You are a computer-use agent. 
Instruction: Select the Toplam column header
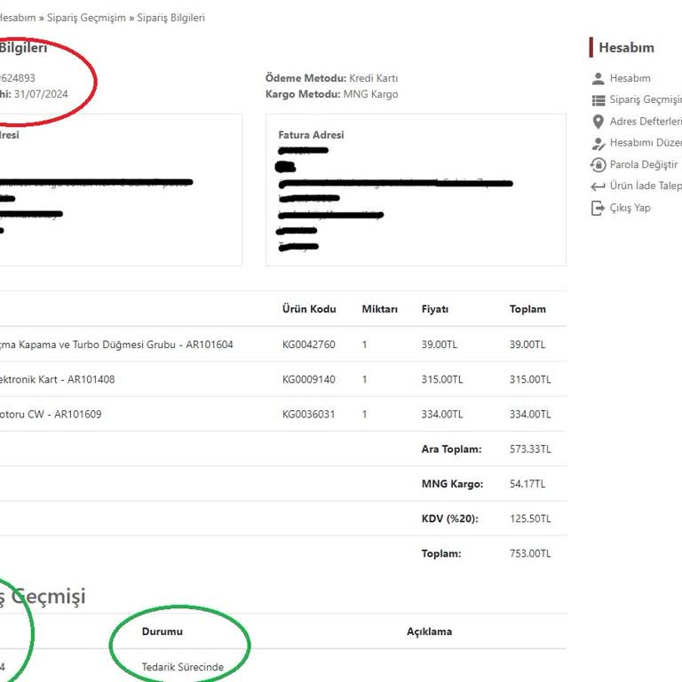[x=527, y=309]
